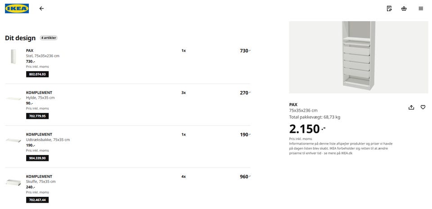Share the PAX design

pos(411,107)
